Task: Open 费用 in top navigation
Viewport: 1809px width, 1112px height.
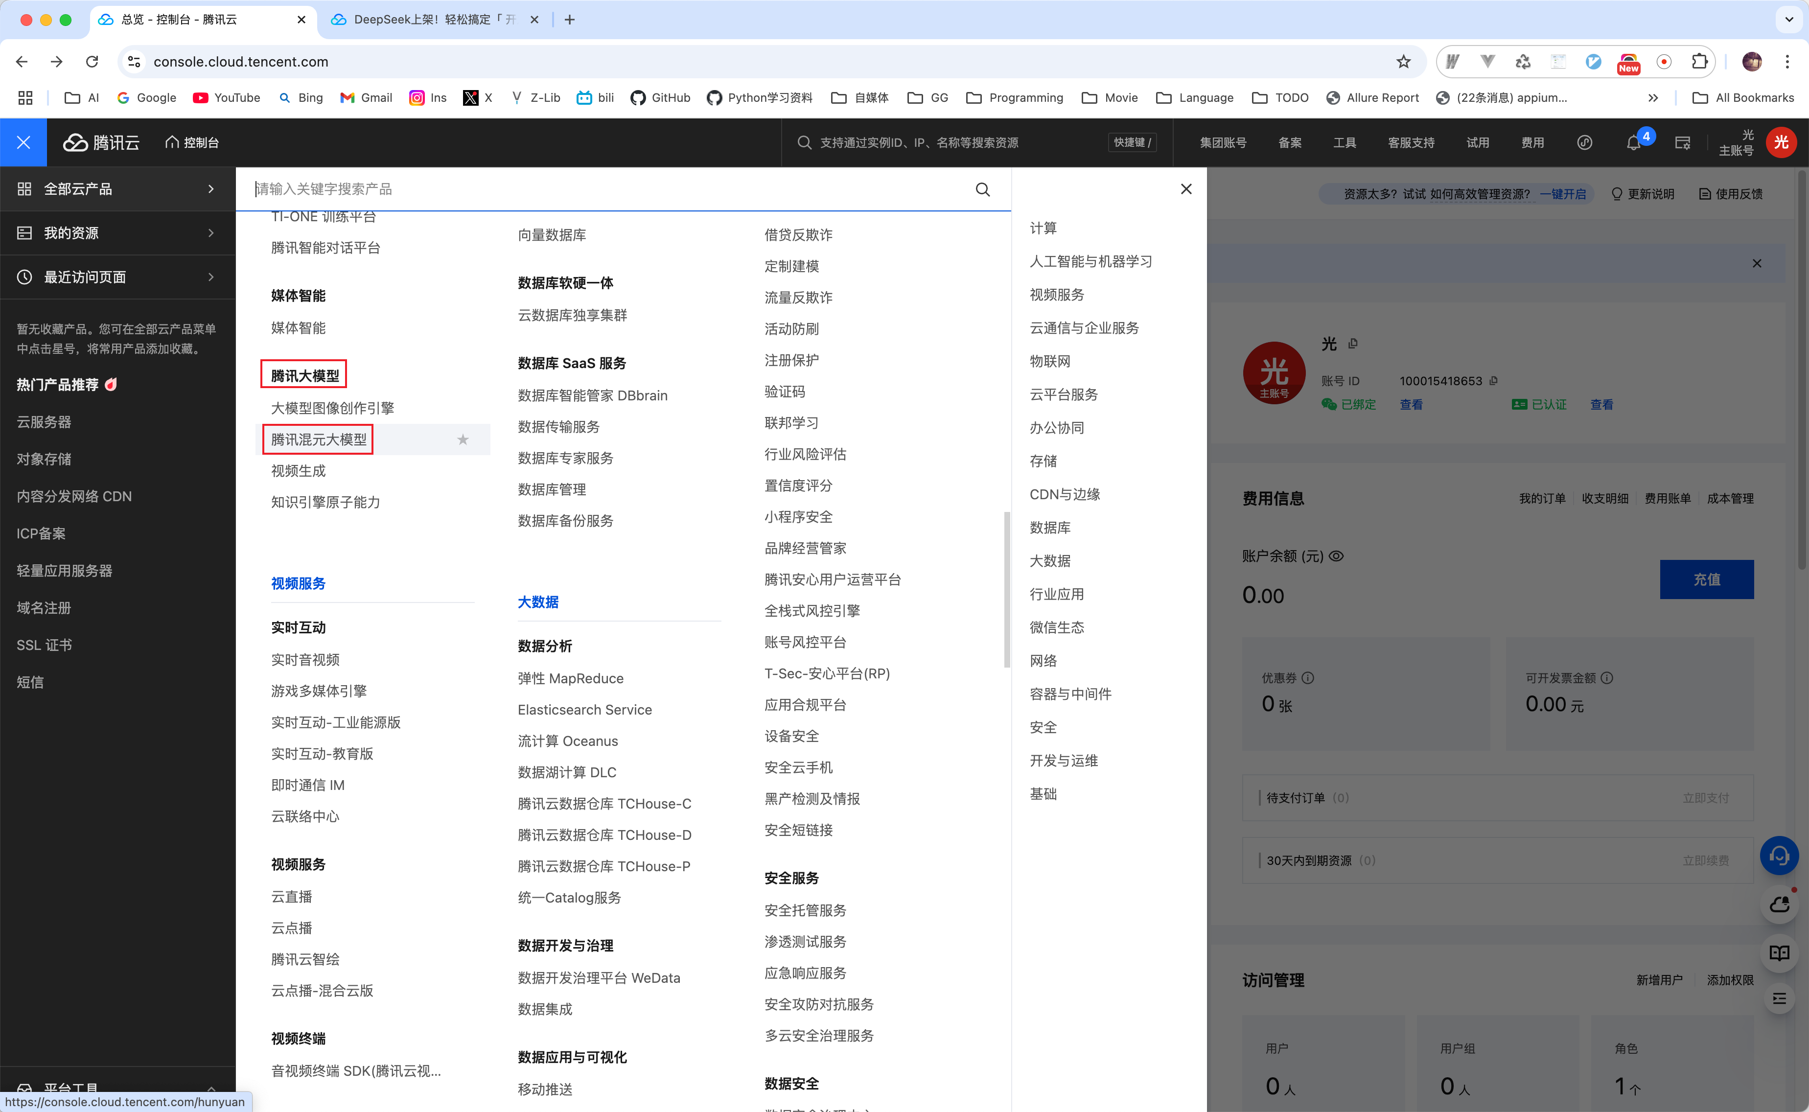Action: pos(1532,143)
